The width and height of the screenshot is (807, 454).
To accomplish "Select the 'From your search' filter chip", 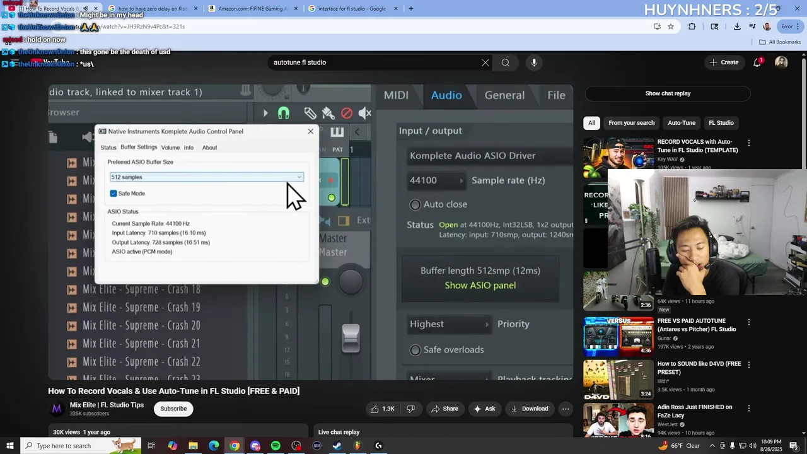I will [x=631, y=123].
